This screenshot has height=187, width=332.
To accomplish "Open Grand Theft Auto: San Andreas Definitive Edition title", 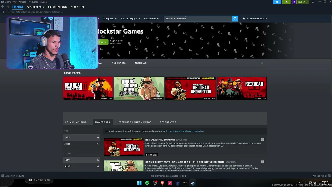I will pyautogui.click(x=184, y=162).
